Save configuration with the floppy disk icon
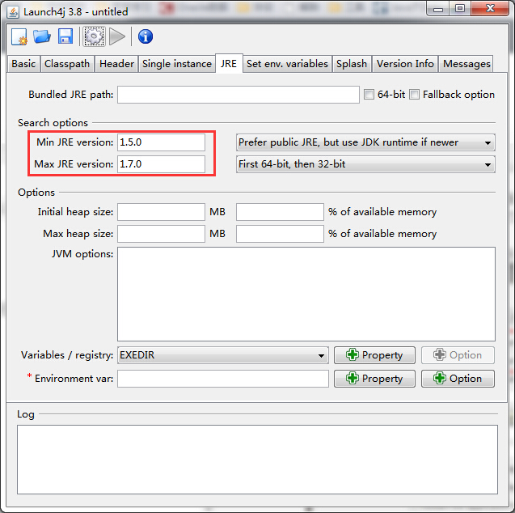The image size is (515, 513). [x=65, y=36]
